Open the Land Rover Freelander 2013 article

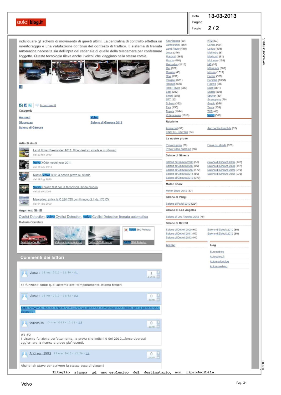click(74, 150)
